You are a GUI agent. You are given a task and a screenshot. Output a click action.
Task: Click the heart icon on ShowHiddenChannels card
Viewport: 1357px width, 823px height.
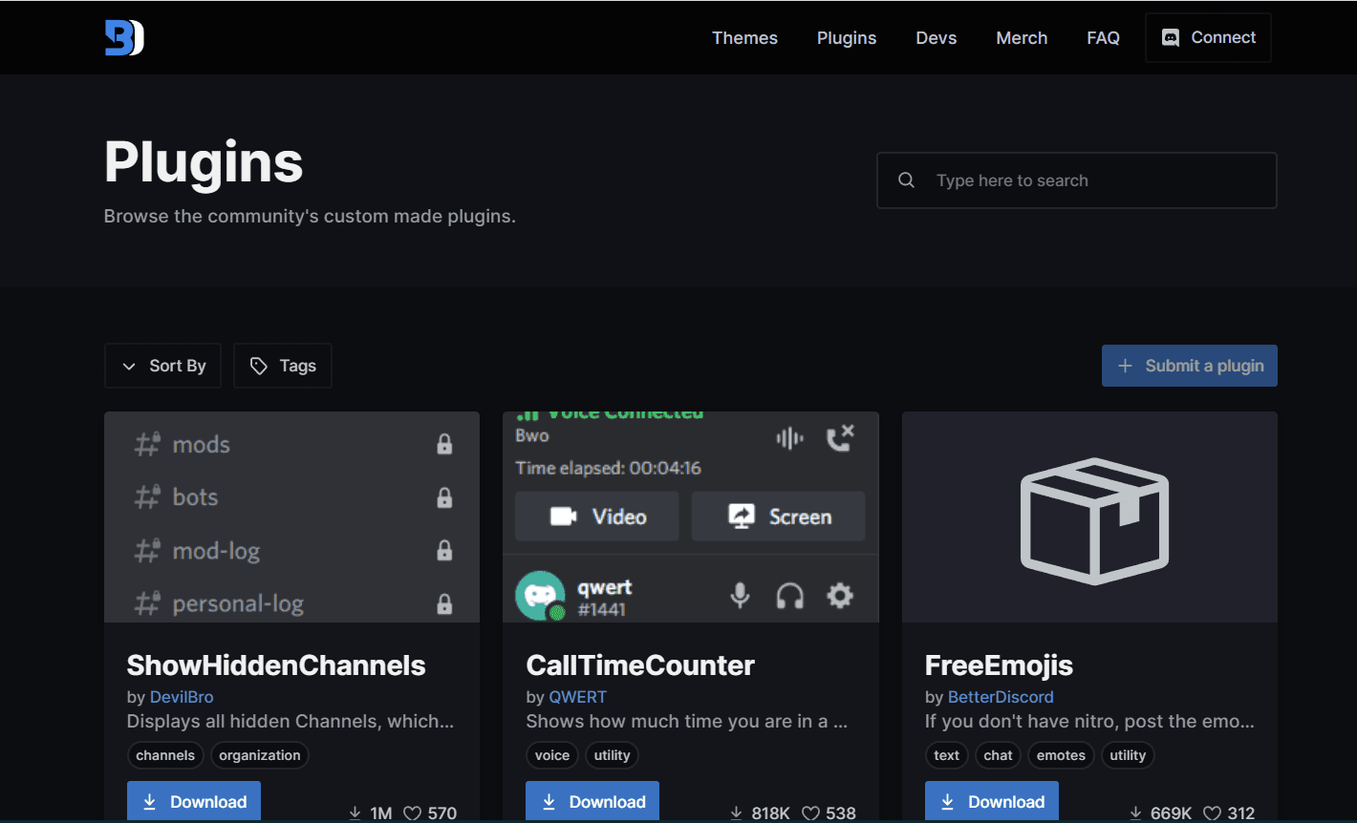(413, 812)
